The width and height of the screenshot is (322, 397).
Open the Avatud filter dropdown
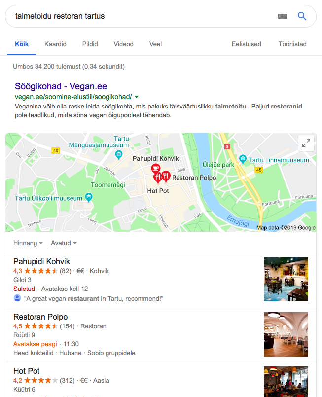(64, 243)
